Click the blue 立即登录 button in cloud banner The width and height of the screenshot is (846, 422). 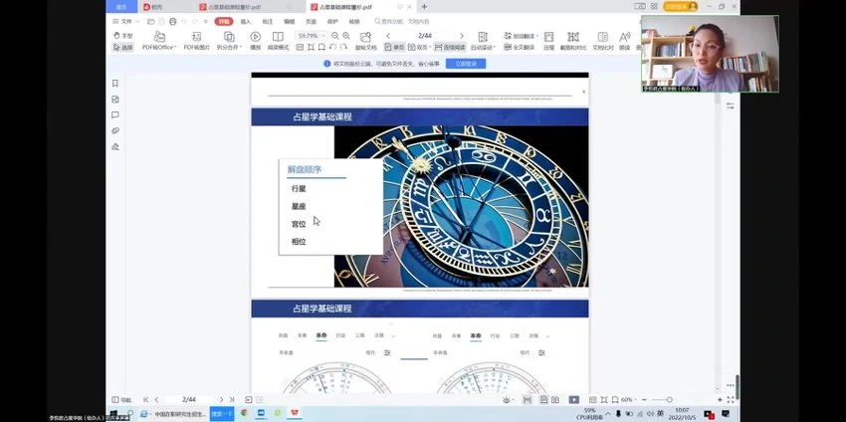click(466, 64)
